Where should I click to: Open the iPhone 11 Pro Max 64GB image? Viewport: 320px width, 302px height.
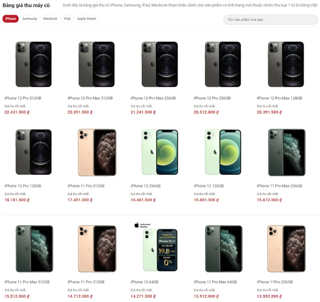pyautogui.click(x=223, y=248)
